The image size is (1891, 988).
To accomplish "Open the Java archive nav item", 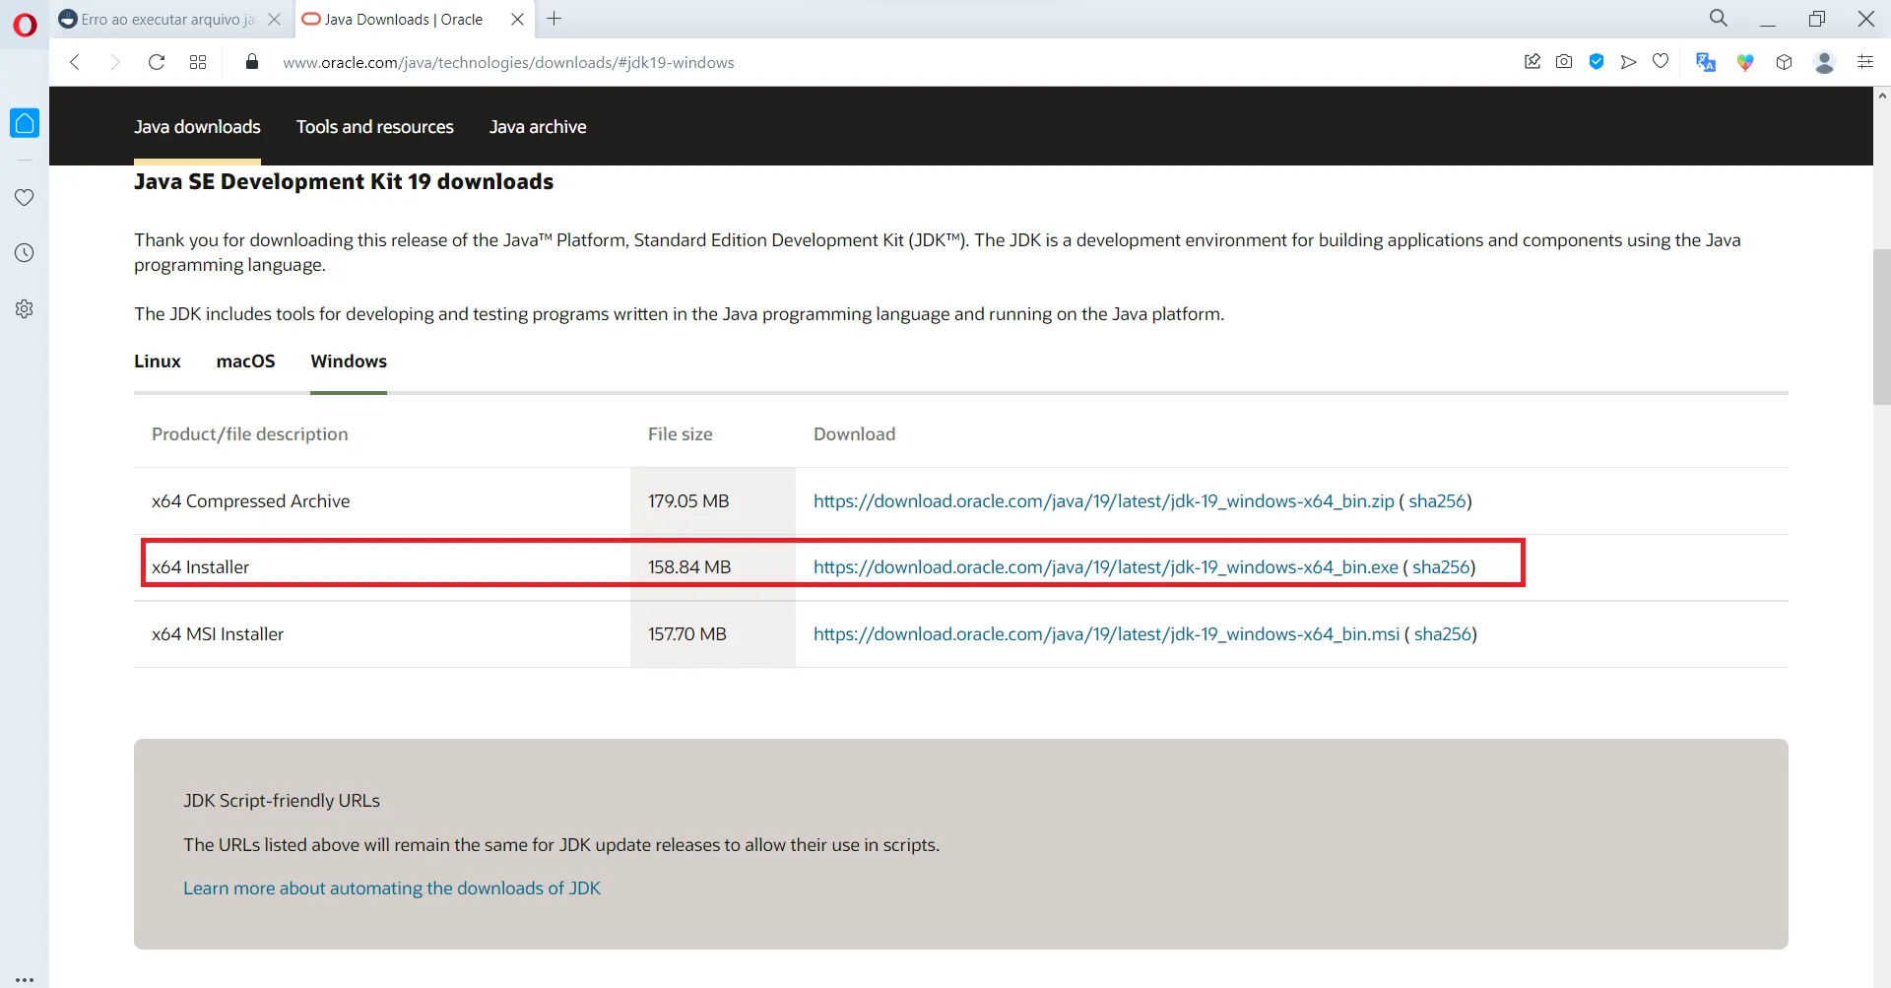I will 538,127.
